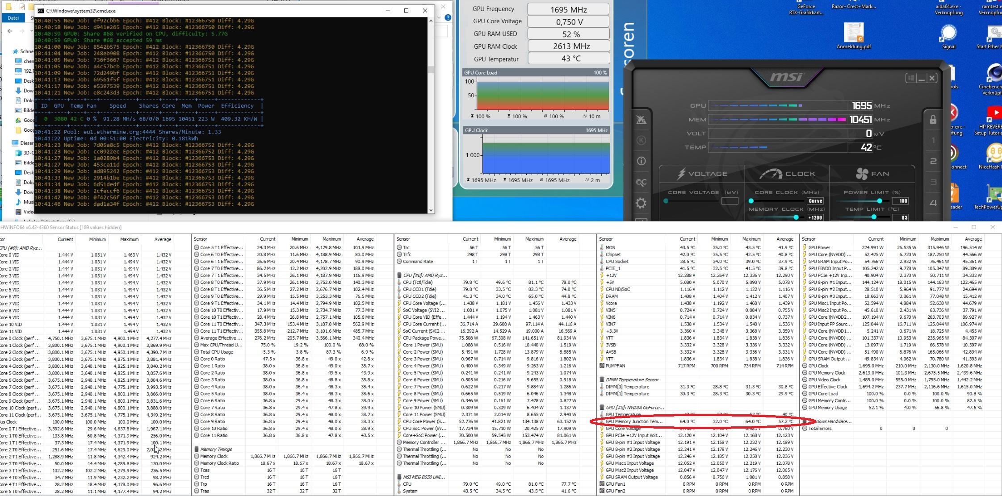Toggle the profile lock icon in Afterburner
The height and width of the screenshot is (496, 1002).
coord(933,120)
